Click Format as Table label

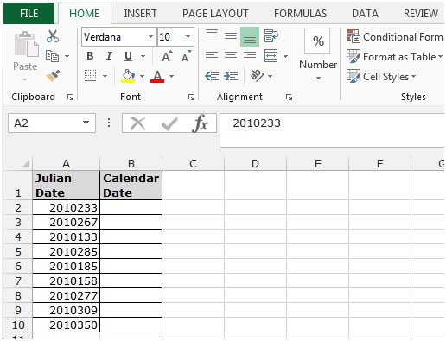(x=399, y=57)
